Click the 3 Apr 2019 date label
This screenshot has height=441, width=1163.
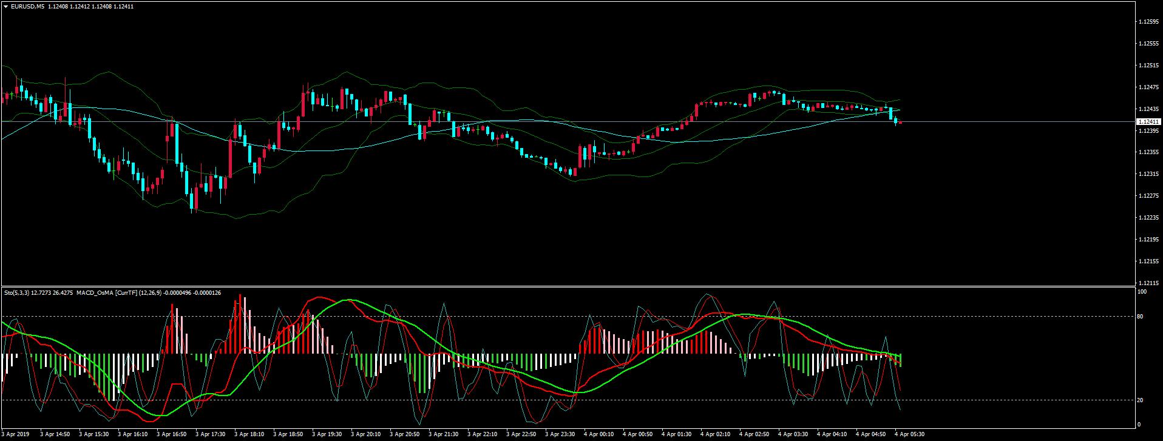[15, 434]
